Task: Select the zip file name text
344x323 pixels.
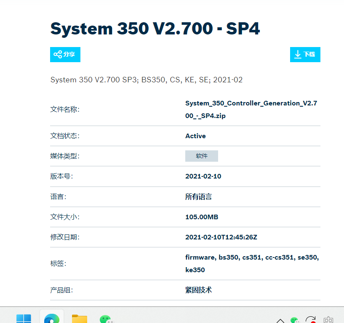Action: (251, 110)
